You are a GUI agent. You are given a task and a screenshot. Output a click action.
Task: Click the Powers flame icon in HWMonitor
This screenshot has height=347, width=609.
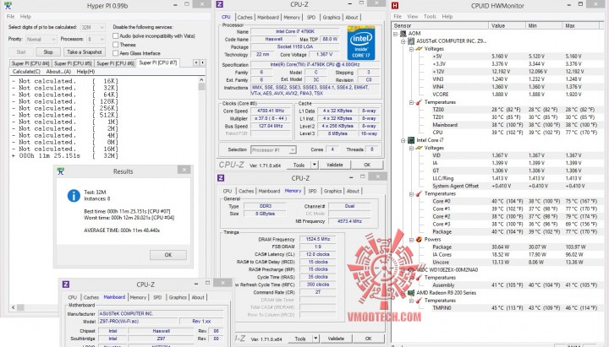(x=419, y=239)
